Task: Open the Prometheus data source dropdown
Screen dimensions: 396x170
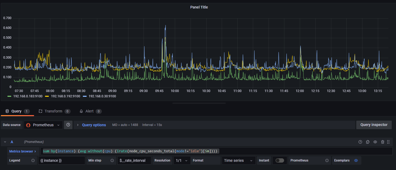Action: click(x=43, y=125)
